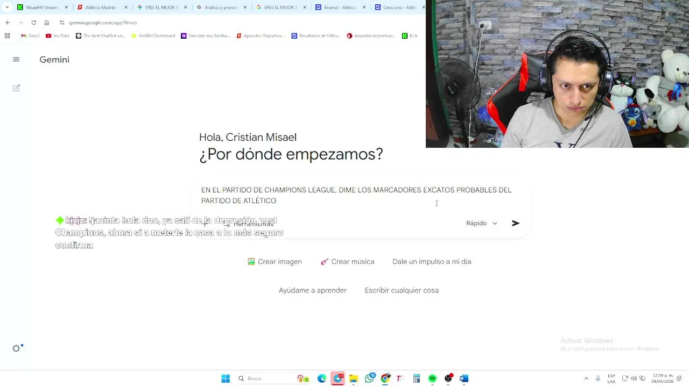The height and width of the screenshot is (387, 689).
Task: Choose the Crear imagen suggestion chip
Action: (x=275, y=262)
